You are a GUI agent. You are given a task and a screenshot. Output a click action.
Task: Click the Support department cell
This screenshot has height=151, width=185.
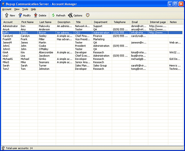[98, 26]
